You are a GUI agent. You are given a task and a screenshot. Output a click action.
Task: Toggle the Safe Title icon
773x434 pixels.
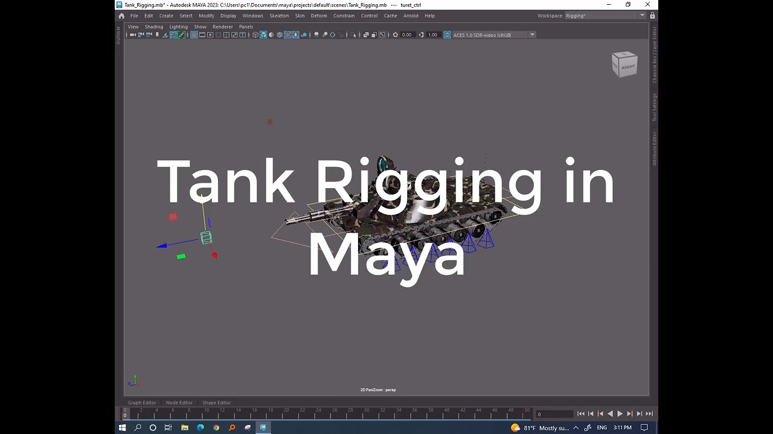tap(243, 35)
